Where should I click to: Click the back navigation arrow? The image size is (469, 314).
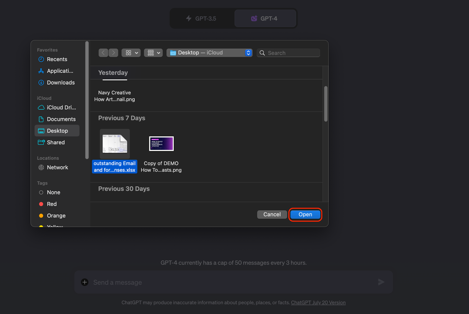point(103,53)
